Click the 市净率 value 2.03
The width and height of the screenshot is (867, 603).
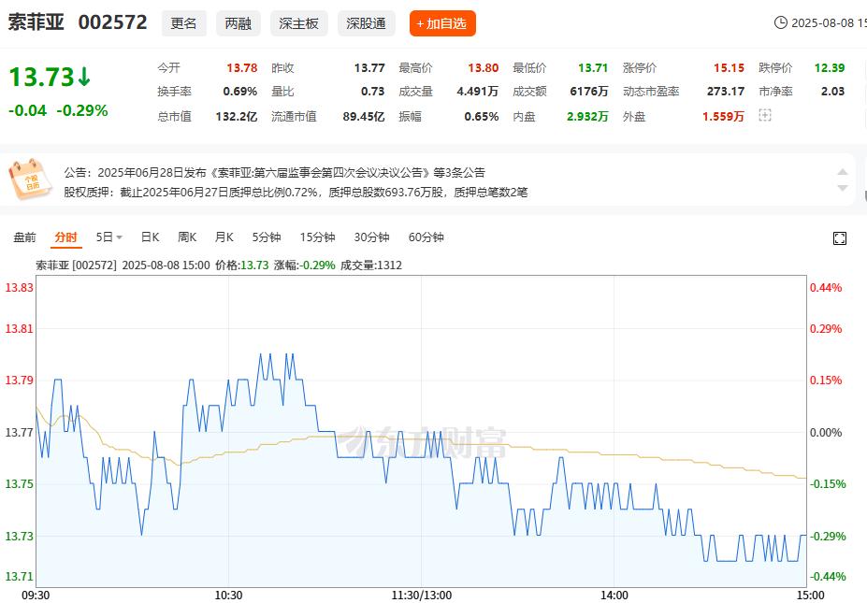(x=832, y=92)
